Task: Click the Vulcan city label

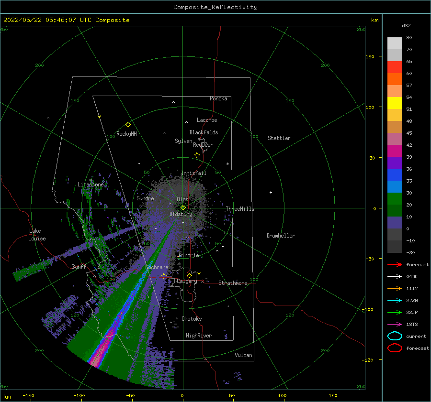Action: (244, 355)
